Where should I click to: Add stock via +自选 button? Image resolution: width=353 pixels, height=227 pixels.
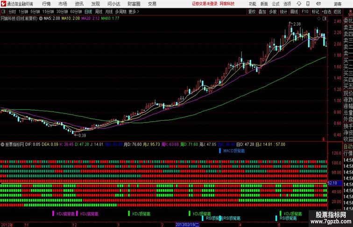point(326,12)
